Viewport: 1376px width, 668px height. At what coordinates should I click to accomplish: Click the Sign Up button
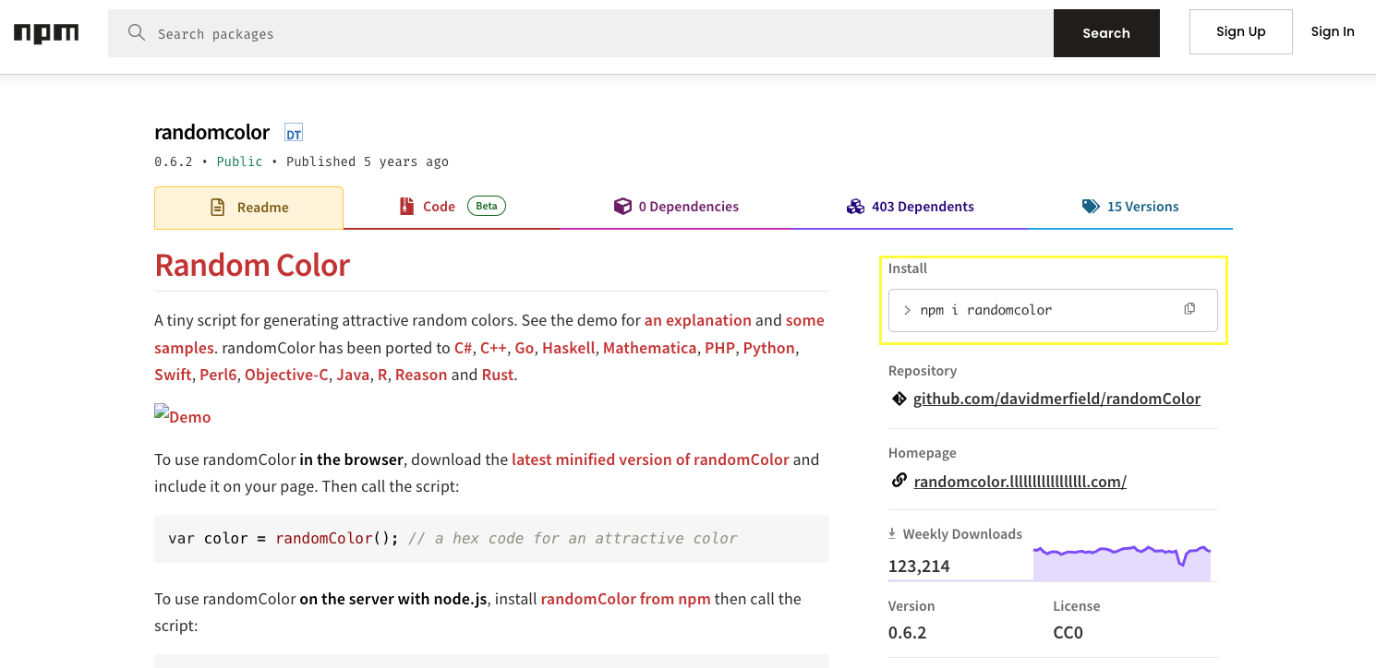click(x=1241, y=31)
